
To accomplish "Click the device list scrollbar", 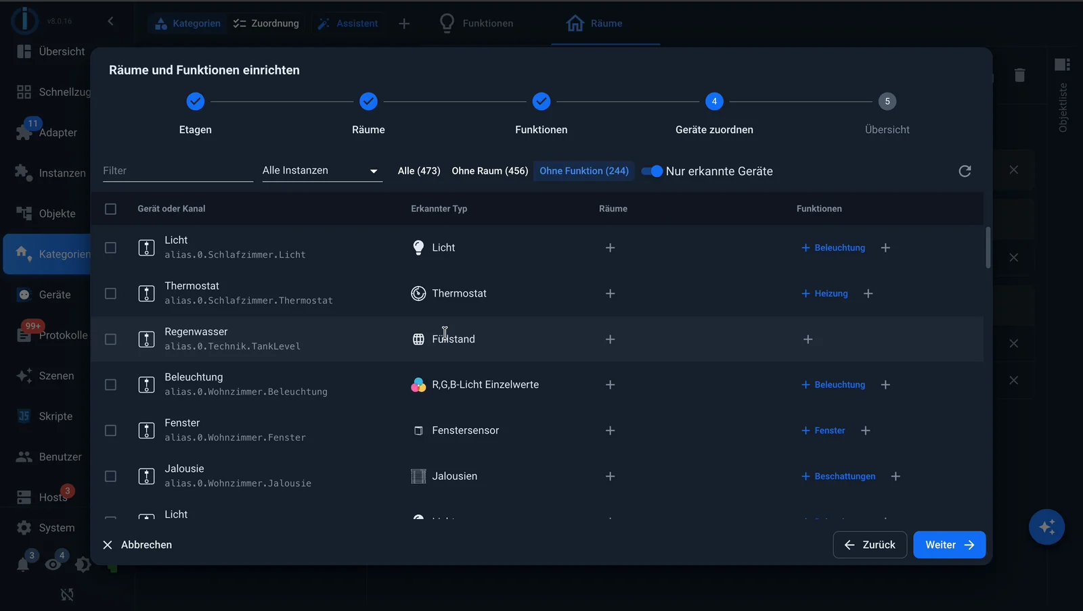I will pos(988,247).
